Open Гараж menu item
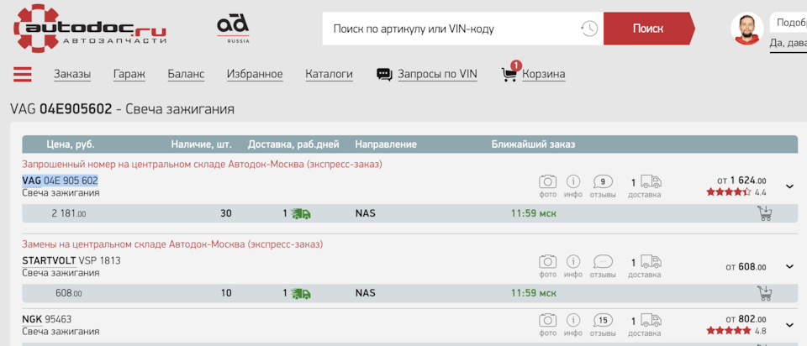807x346 pixels. click(129, 74)
